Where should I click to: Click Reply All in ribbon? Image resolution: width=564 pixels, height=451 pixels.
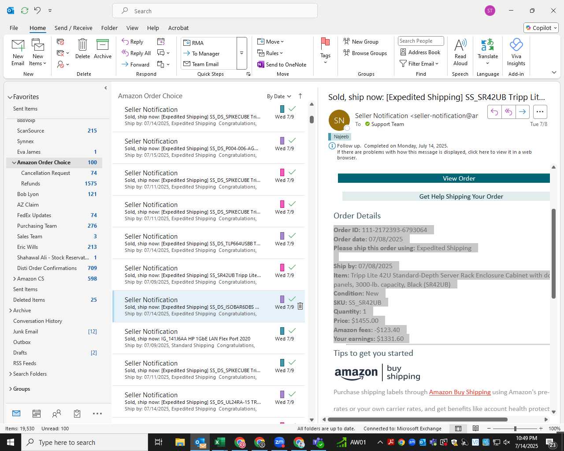click(136, 53)
